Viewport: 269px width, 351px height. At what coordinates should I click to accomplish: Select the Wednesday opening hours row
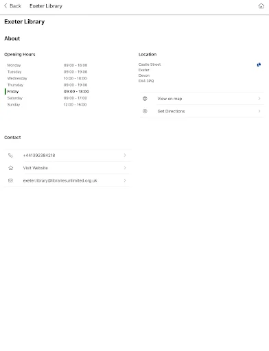coord(47,78)
